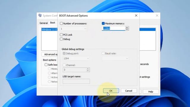Click the Channel value field
The width and height of the screenshot is (190, 107).
pos(75,70)
